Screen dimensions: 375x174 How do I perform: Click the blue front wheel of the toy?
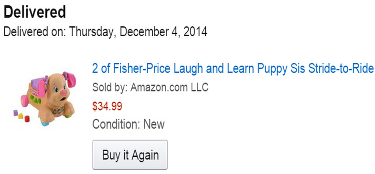(x=44, y=123)
